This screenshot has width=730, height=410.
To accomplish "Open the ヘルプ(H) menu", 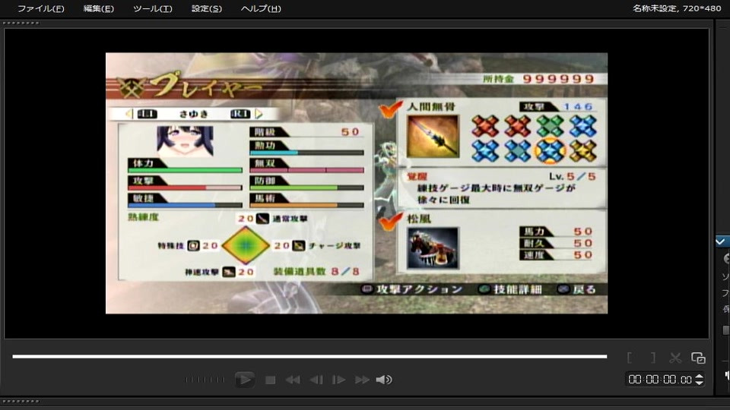I will (261, 8).
